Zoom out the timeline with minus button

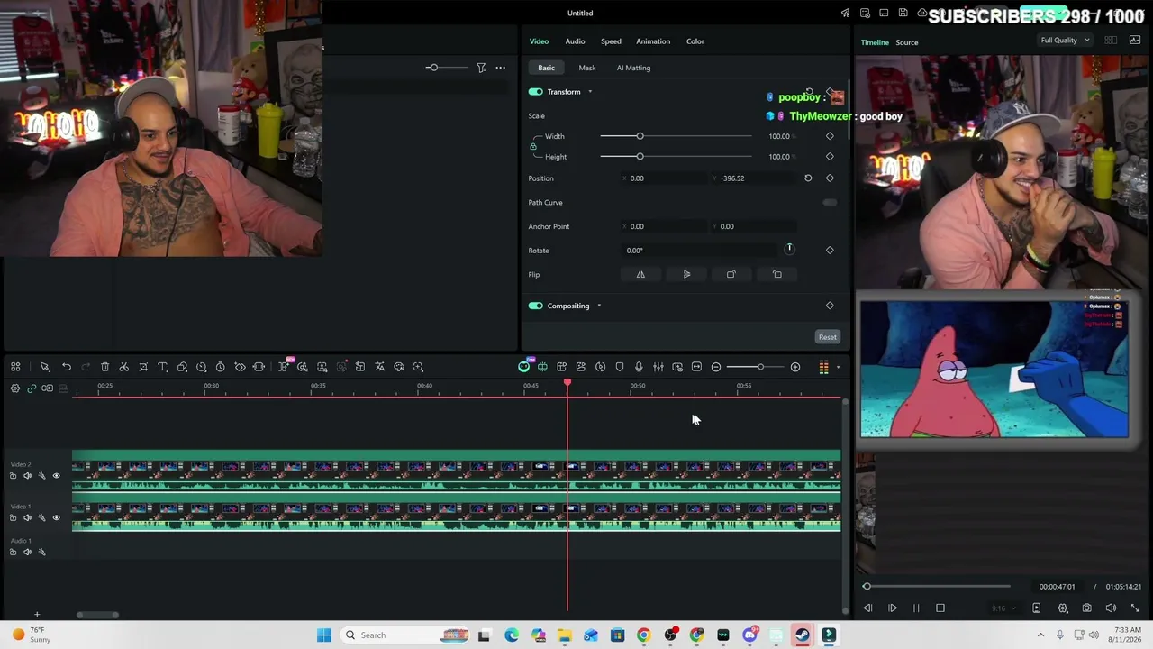(716, 367)
